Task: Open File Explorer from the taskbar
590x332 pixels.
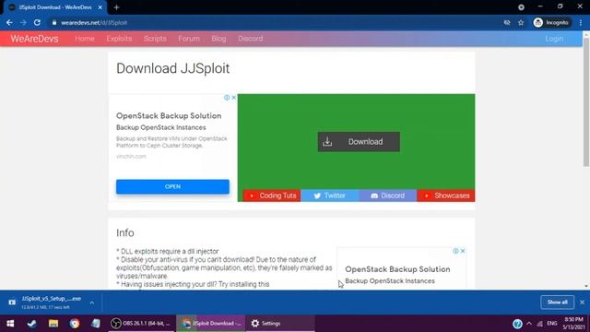Action: (53, 324)
